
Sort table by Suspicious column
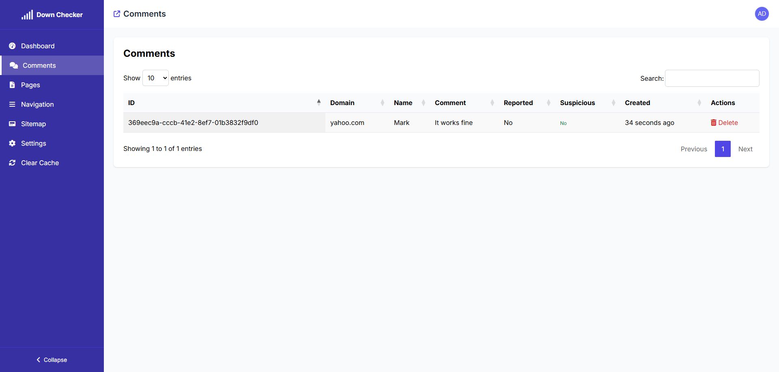(x=587, y=103)
